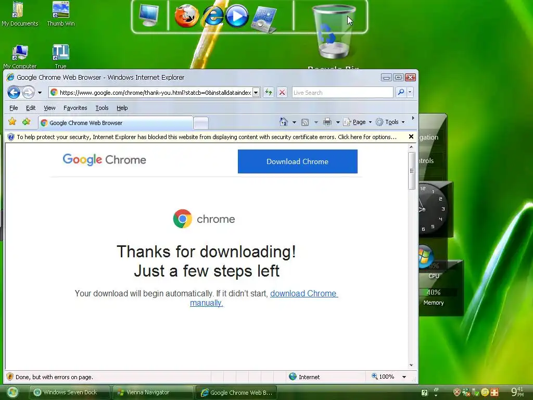533x400 pixels.
Task: Click the 100% zoom level button
Action: pos(383,377)
